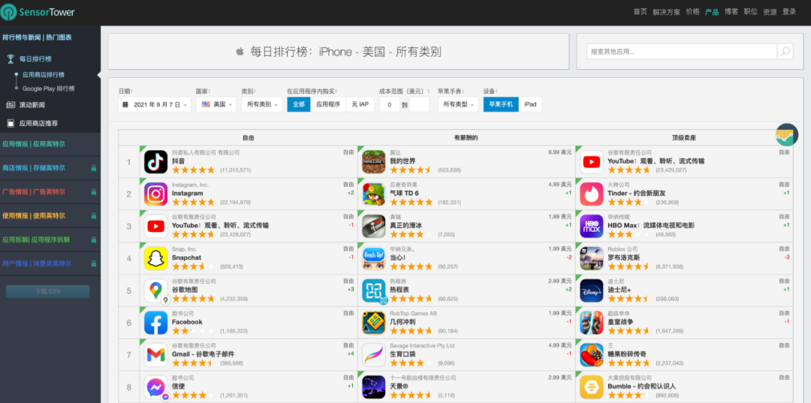
Task: Open the TikTok (抖音) app icon
Action: click(x=155, y=161)
